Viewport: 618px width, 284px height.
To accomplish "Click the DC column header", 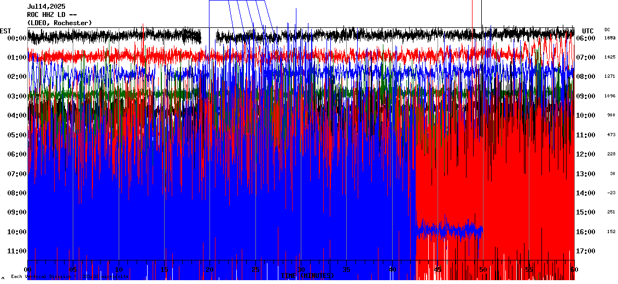I will (607, 30).
